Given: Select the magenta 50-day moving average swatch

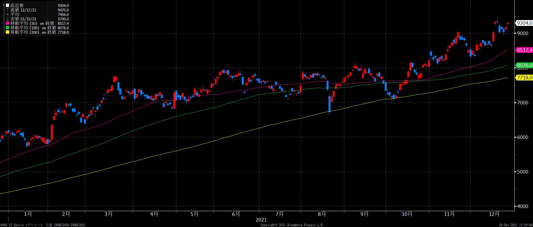Looking at the screenshot, I should point(8,23).
